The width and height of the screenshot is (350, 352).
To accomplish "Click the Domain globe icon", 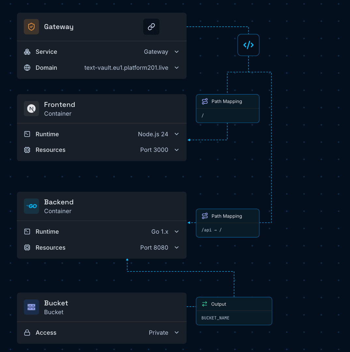I will tap(27, 67).
